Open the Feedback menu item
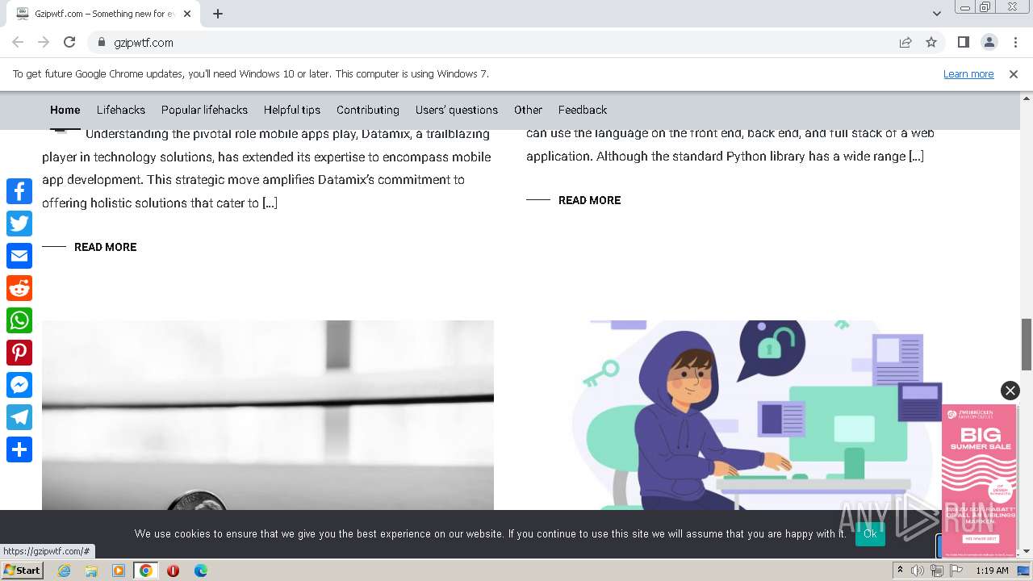This screenshot has width=1033, height=581. coord(583,110)
